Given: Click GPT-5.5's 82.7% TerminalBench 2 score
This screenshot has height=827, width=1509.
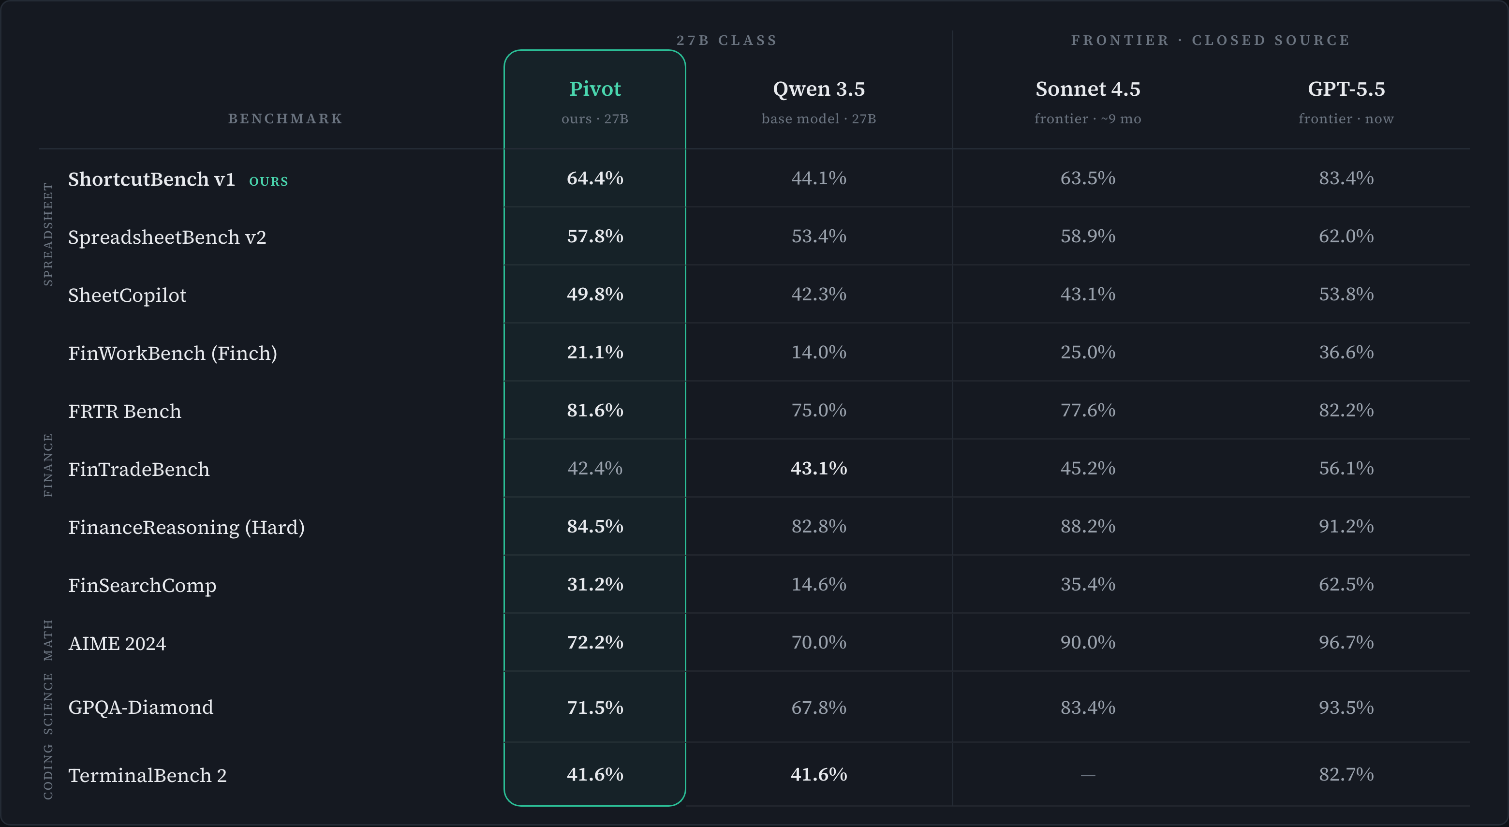Looking at the screenshot, I should click(1346, 774).
